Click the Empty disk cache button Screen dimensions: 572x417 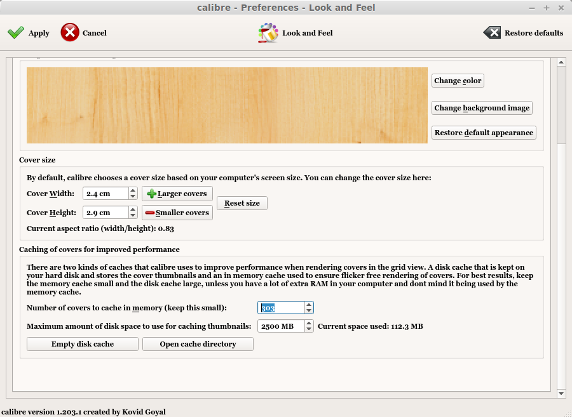(83, 344)
